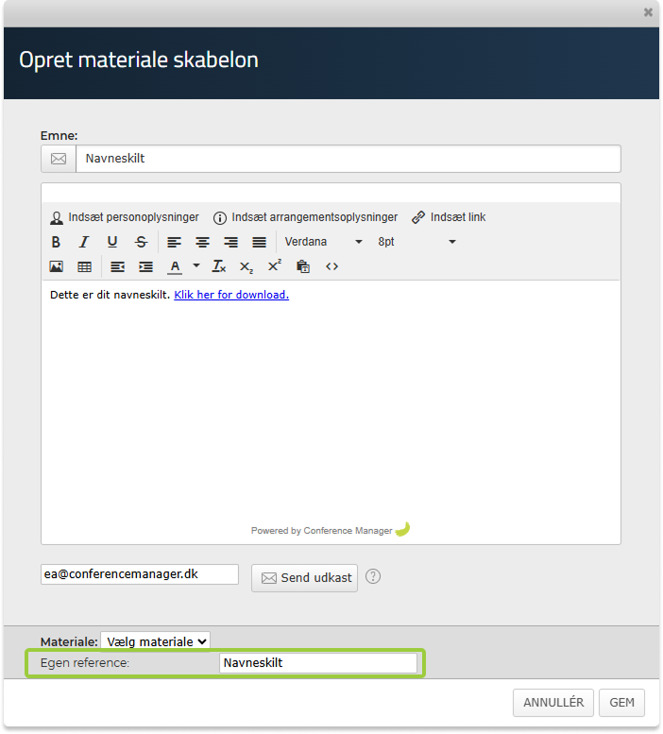
Task: Toggle bold formatting
Action: click(56, 242)
